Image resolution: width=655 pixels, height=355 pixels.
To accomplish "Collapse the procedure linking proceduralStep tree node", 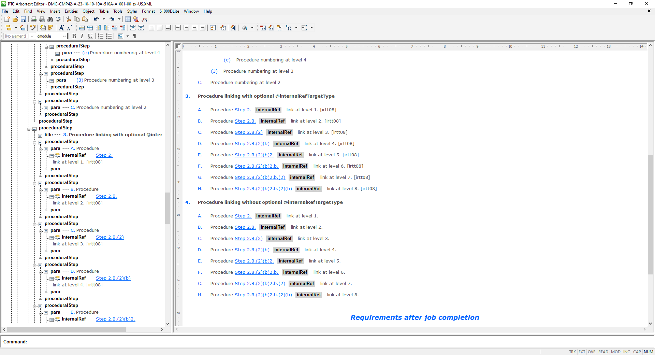I will [29, 129].
